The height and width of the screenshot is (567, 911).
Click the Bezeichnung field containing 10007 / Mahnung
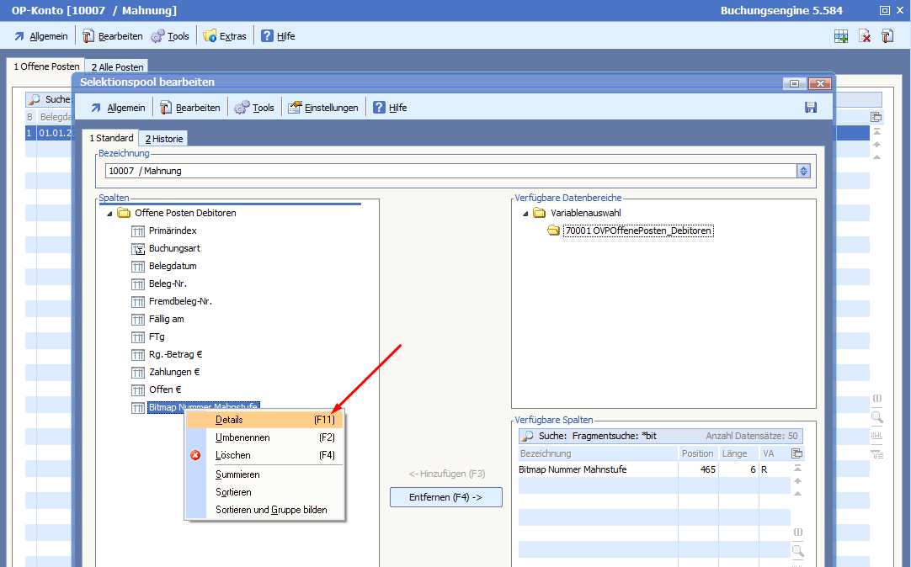pyautogui.click(x=446, y=171)
